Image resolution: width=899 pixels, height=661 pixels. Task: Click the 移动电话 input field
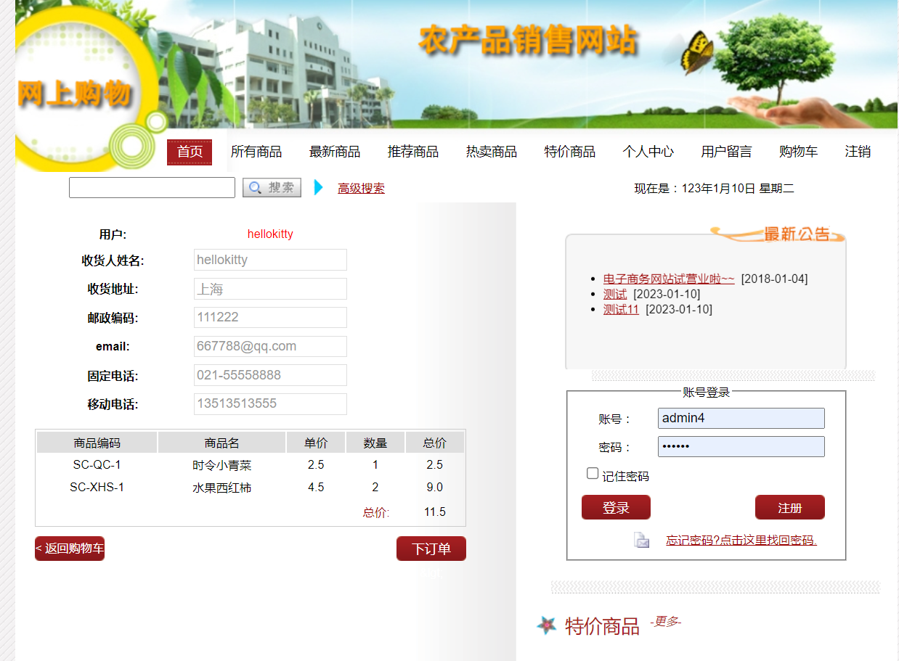270,404
